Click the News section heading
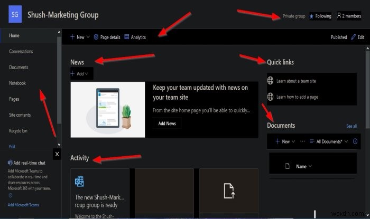Image resolution: width=370 pixels, height=219 pixels. click(77, 62)
